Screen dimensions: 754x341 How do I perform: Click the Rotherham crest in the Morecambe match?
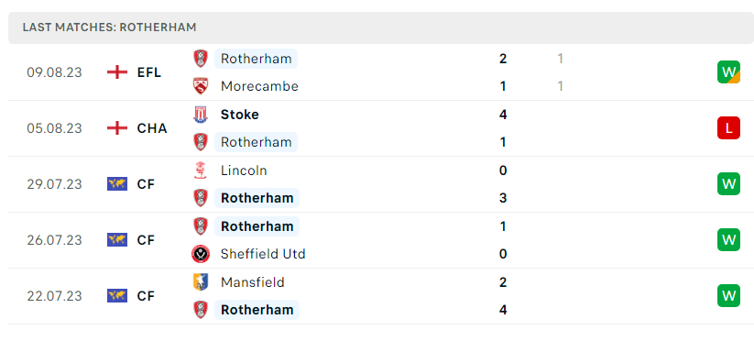(x=201, y=59)
